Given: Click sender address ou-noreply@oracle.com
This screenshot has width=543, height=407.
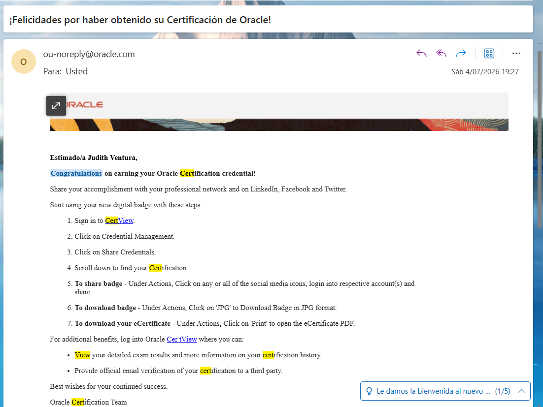Looking at the screenshot, I should tap(89, 54).
